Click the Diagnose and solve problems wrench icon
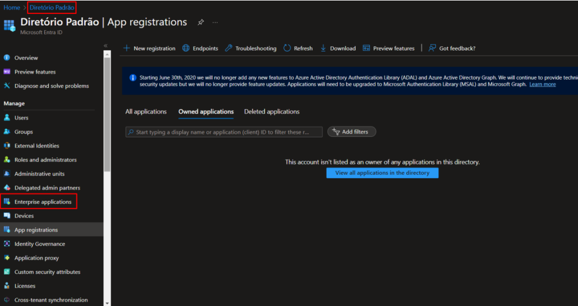This screenshot has height=306, width=578. pos(7,86)
